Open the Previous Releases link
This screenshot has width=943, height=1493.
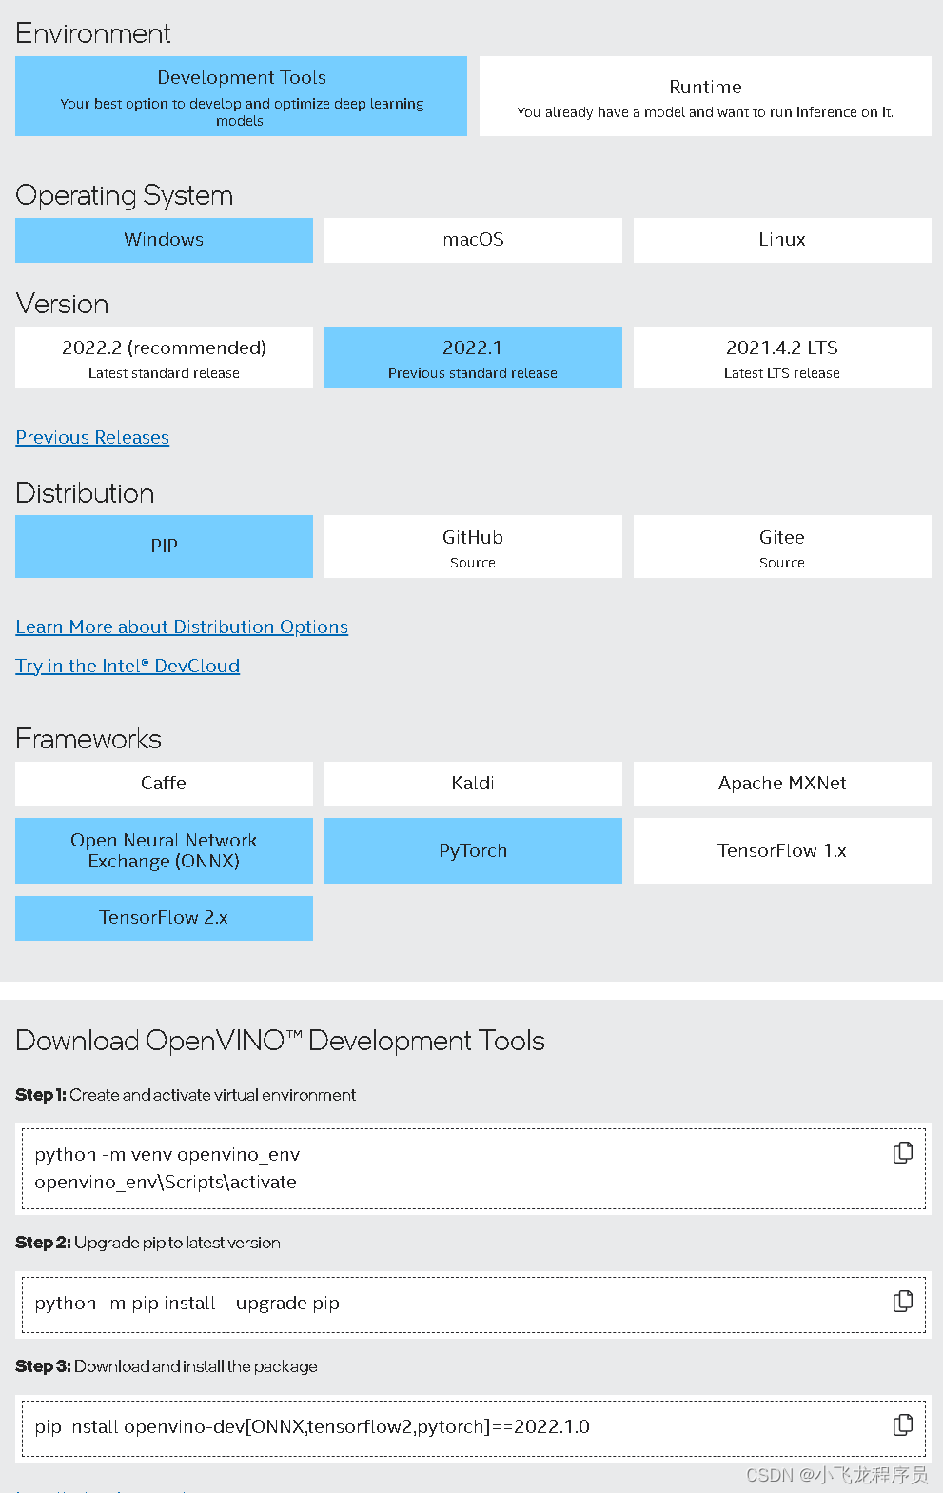pos(92,437)
